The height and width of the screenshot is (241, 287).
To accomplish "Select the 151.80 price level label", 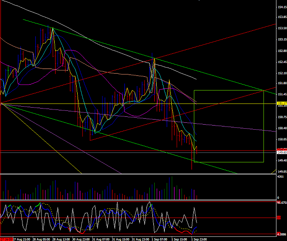I will point(282,83).
